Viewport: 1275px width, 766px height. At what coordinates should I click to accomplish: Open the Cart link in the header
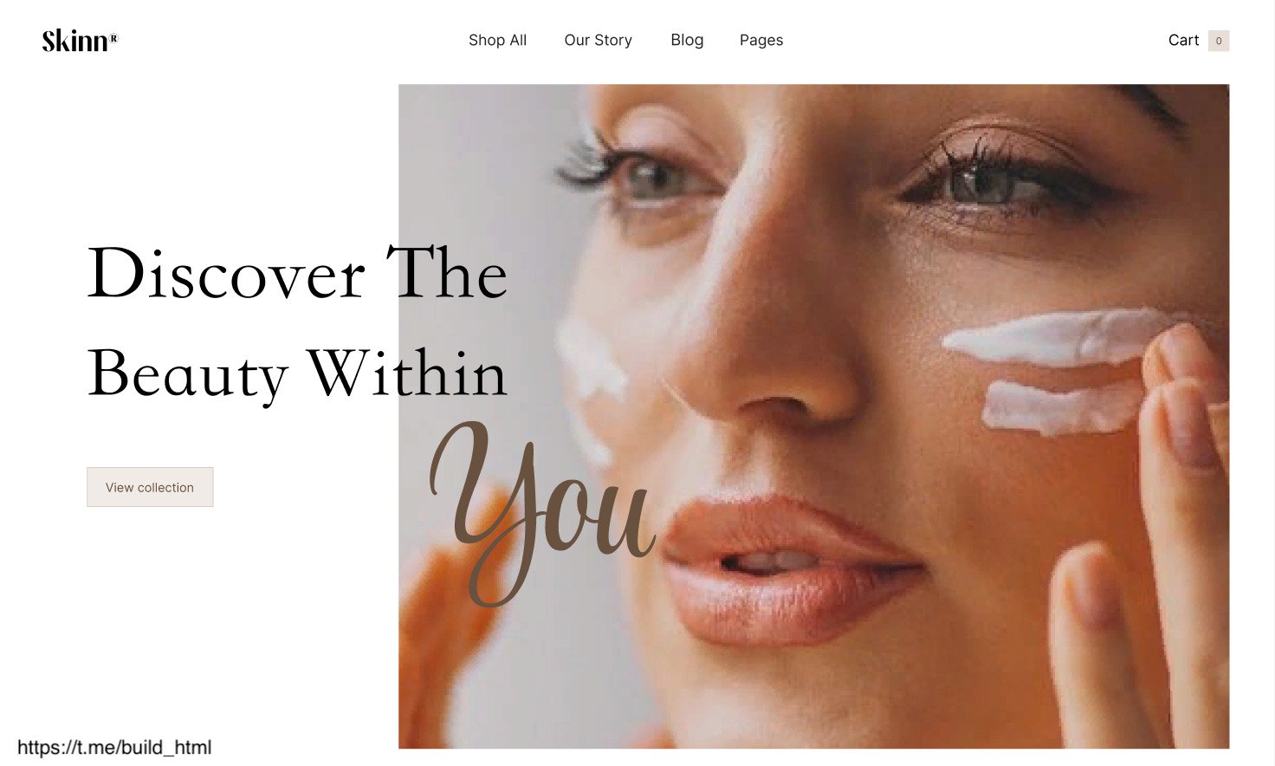(1183, 40)
